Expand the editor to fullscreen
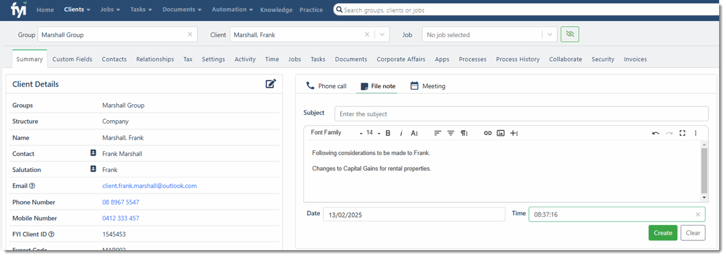 pyautogui.click(x=682, y=133)
